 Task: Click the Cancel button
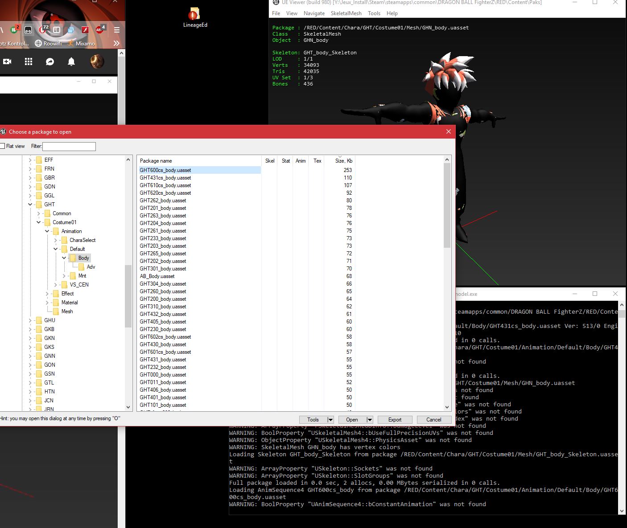434,420
